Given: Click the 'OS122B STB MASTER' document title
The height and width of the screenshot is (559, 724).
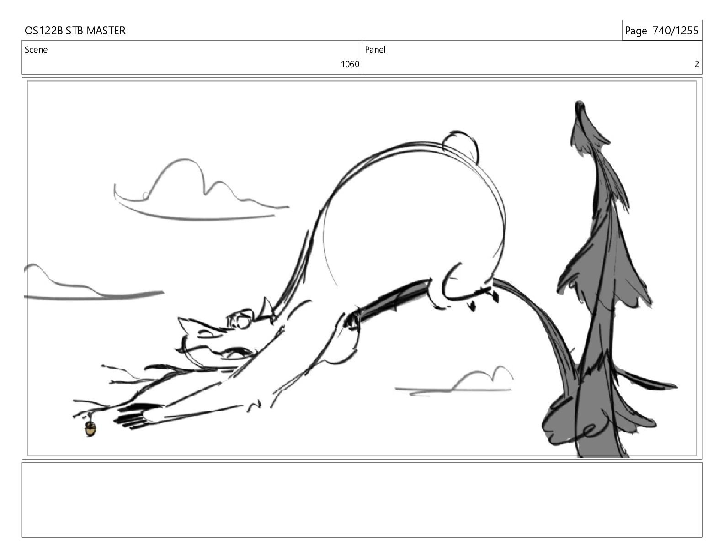Looking at the screenshot, I should coord(75,31).
